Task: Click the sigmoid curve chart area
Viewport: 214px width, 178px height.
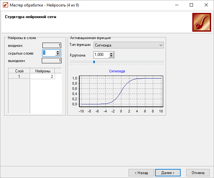Action: point(121,91)
